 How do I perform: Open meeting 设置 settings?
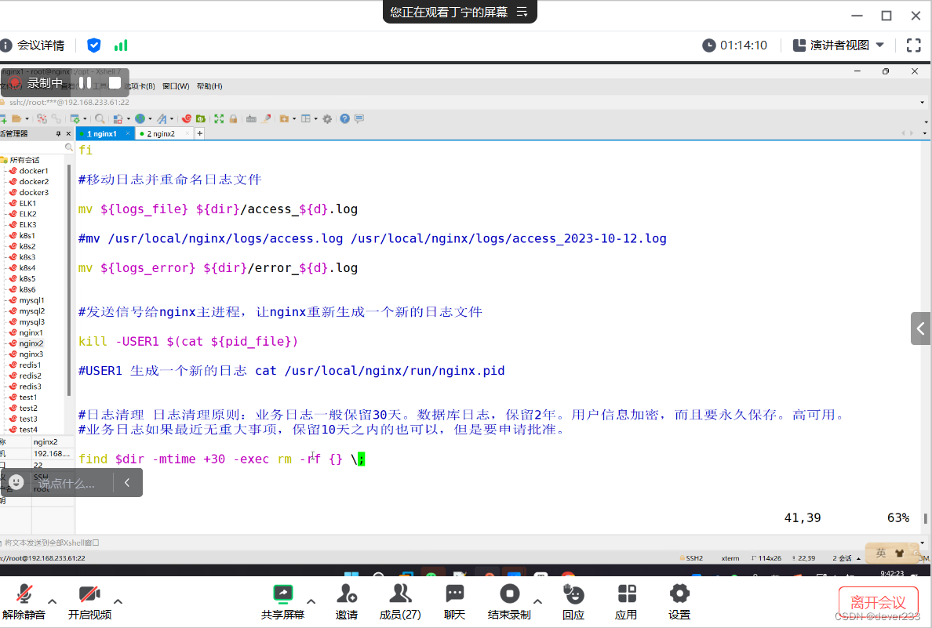[679, 601]
